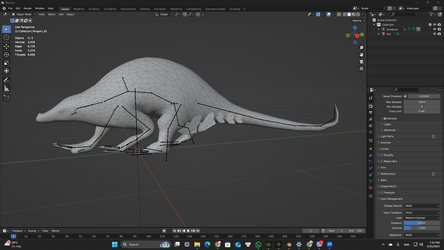Open the View Transform Filmic dropdown
444x250 pixels.
[x=422, y=213]
